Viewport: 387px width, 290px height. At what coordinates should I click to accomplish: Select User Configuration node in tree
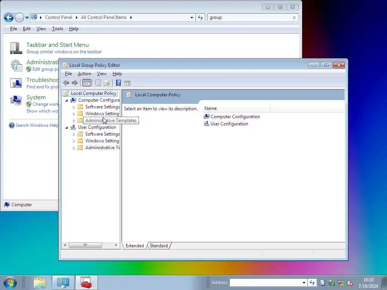pyautogui.click(x=97, y=127)
